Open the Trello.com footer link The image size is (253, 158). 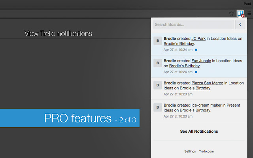(x=206, y=151)
